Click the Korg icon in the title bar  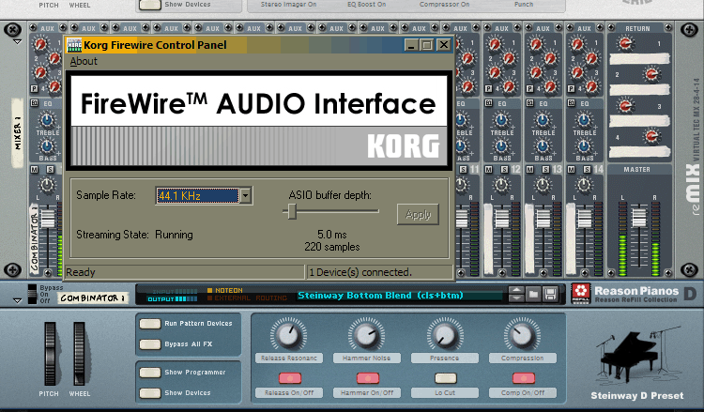[x=74, y=45]
